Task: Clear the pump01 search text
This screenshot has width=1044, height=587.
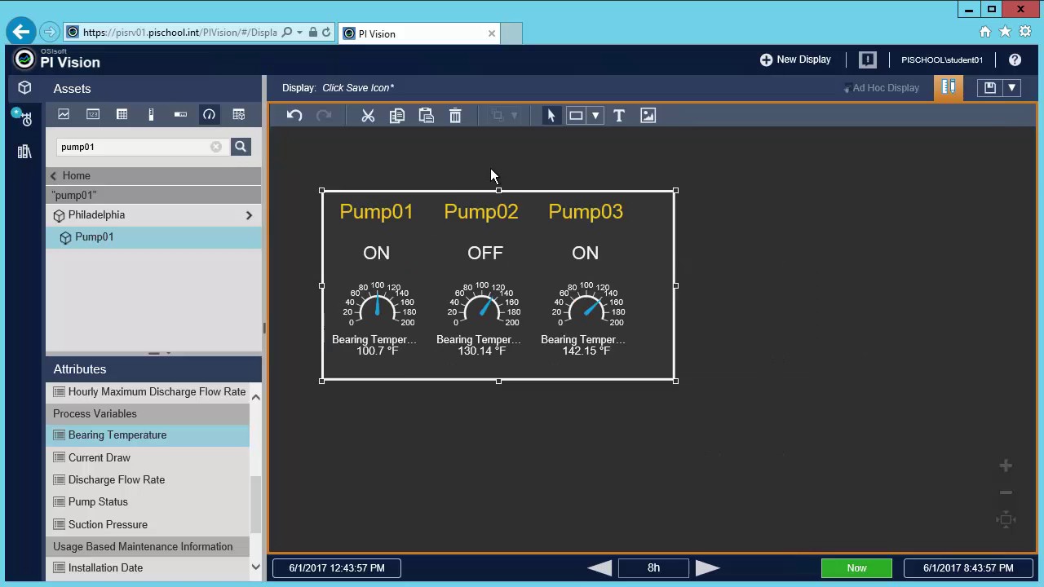Action: coord(216,147)
